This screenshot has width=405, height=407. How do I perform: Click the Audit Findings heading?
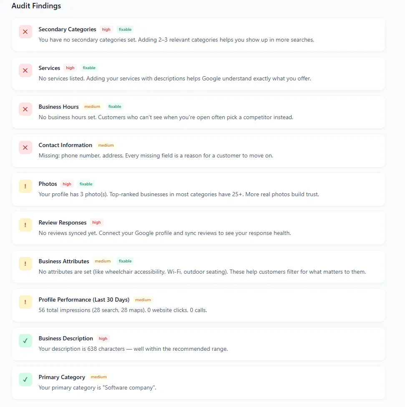[36, 6]
